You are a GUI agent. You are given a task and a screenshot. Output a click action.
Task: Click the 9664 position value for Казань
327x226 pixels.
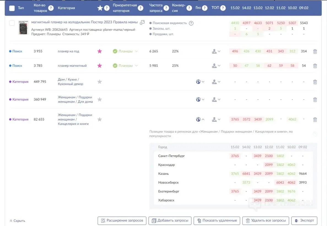pos(303,174)
